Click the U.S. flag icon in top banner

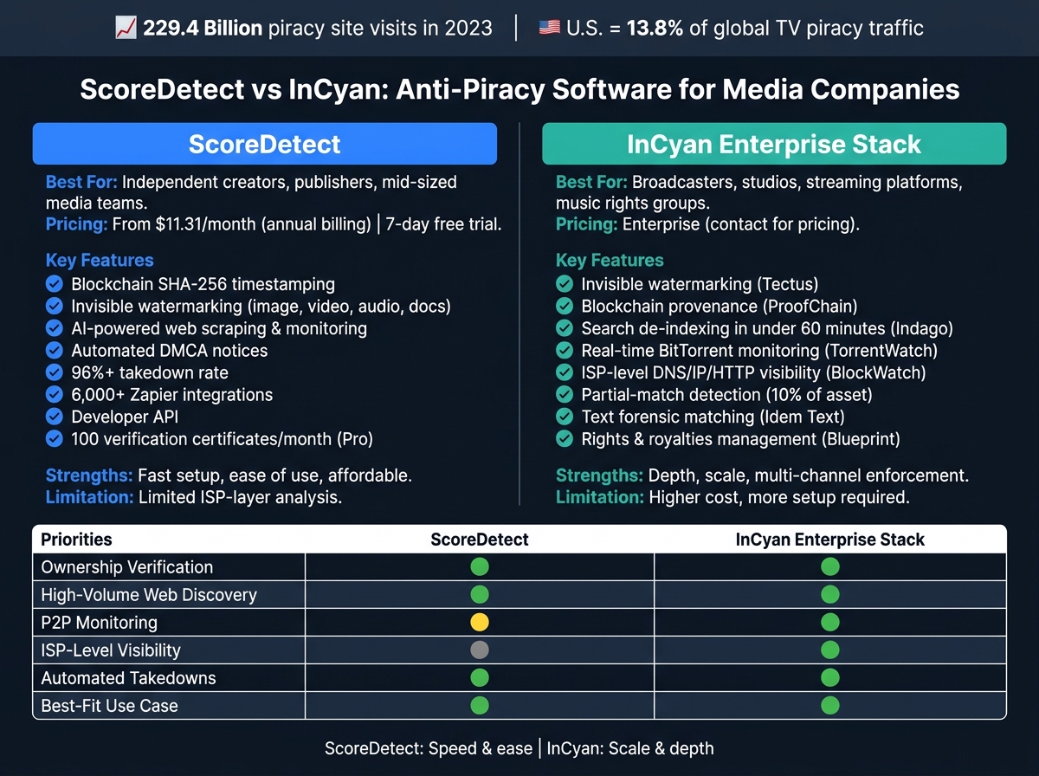pos(549,28)
